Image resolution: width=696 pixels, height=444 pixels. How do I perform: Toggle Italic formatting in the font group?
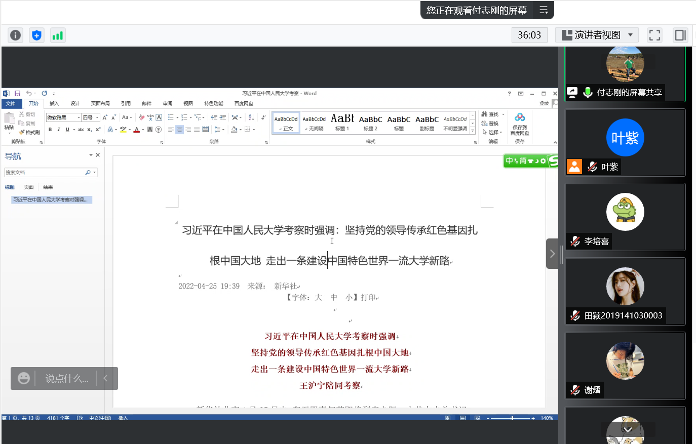point(59,130)
